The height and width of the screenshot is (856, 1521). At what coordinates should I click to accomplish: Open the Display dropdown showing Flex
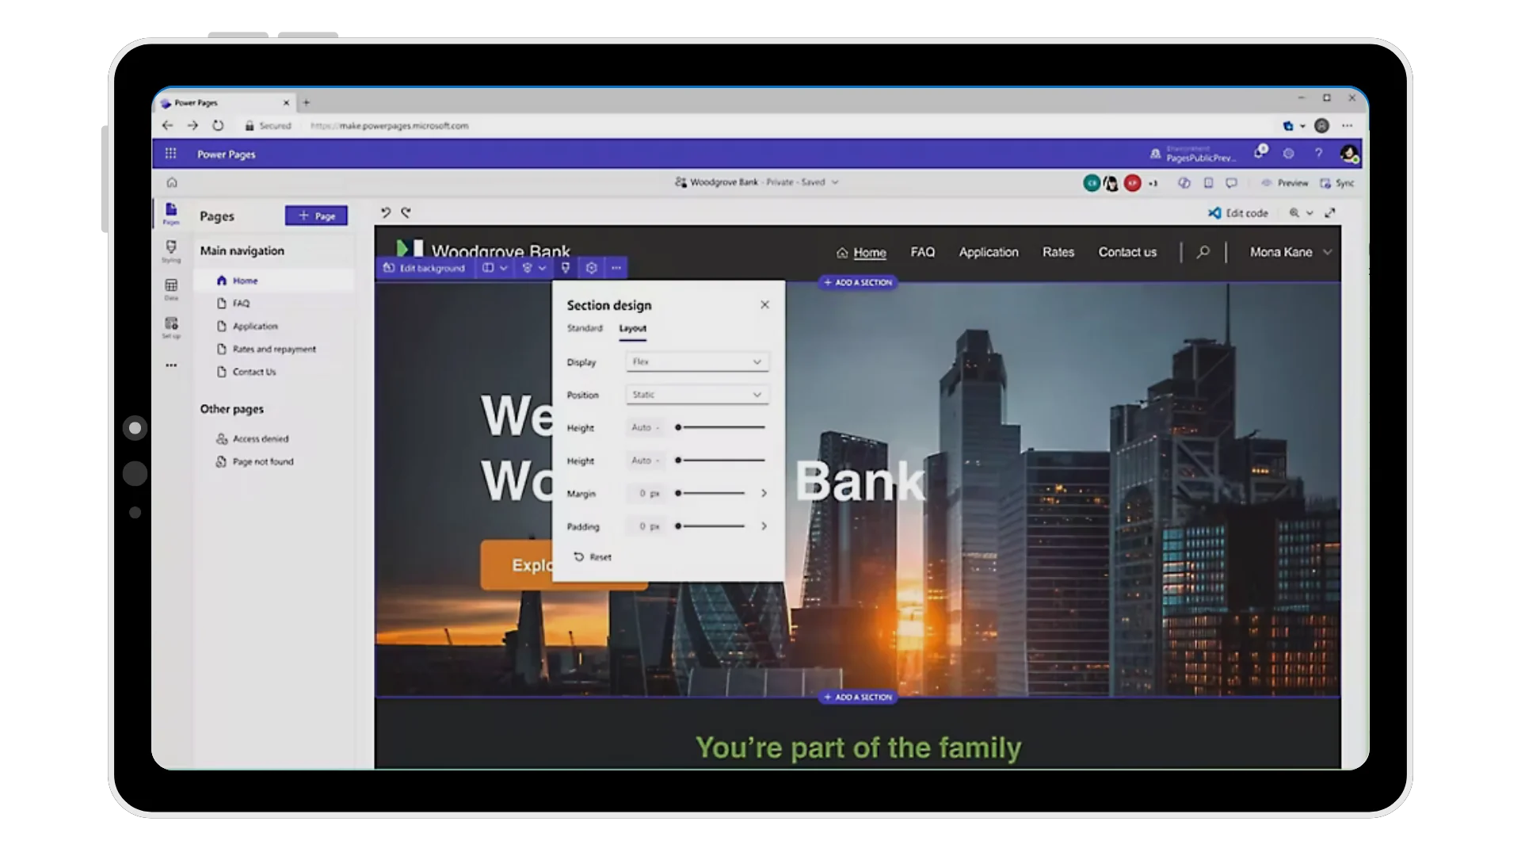[x=697, y=361]
